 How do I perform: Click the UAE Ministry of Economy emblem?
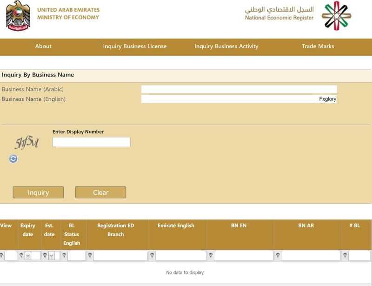[18, 15]
